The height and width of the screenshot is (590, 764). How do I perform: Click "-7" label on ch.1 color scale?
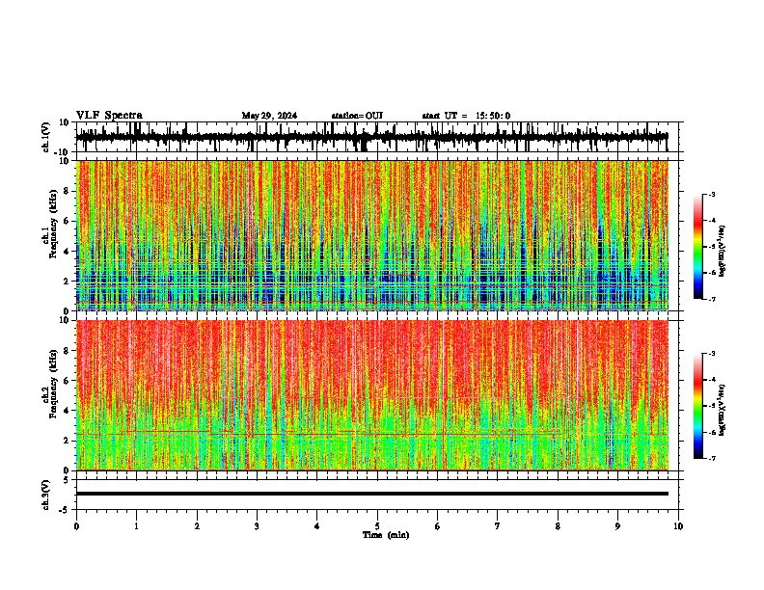tap(712, 299)
